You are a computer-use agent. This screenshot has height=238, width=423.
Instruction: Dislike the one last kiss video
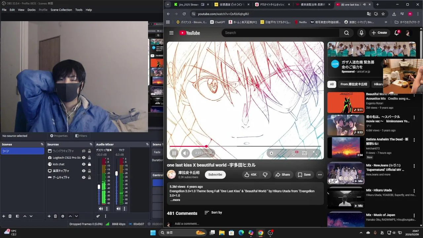[x=265, y=175]
